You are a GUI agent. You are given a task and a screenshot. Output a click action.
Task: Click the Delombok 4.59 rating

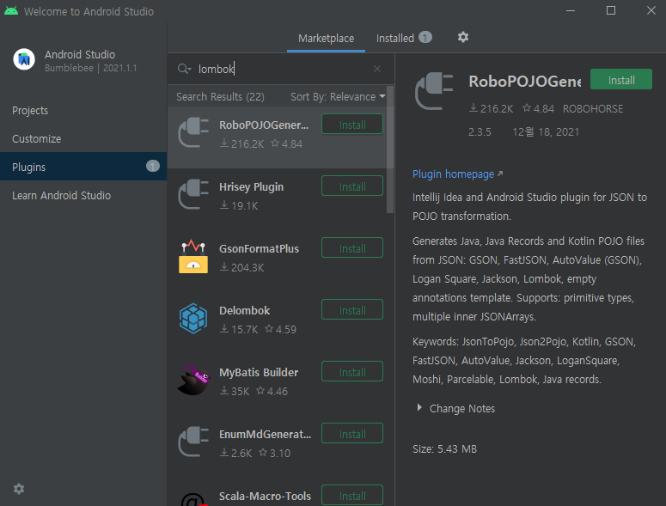[x=280, y=329]
